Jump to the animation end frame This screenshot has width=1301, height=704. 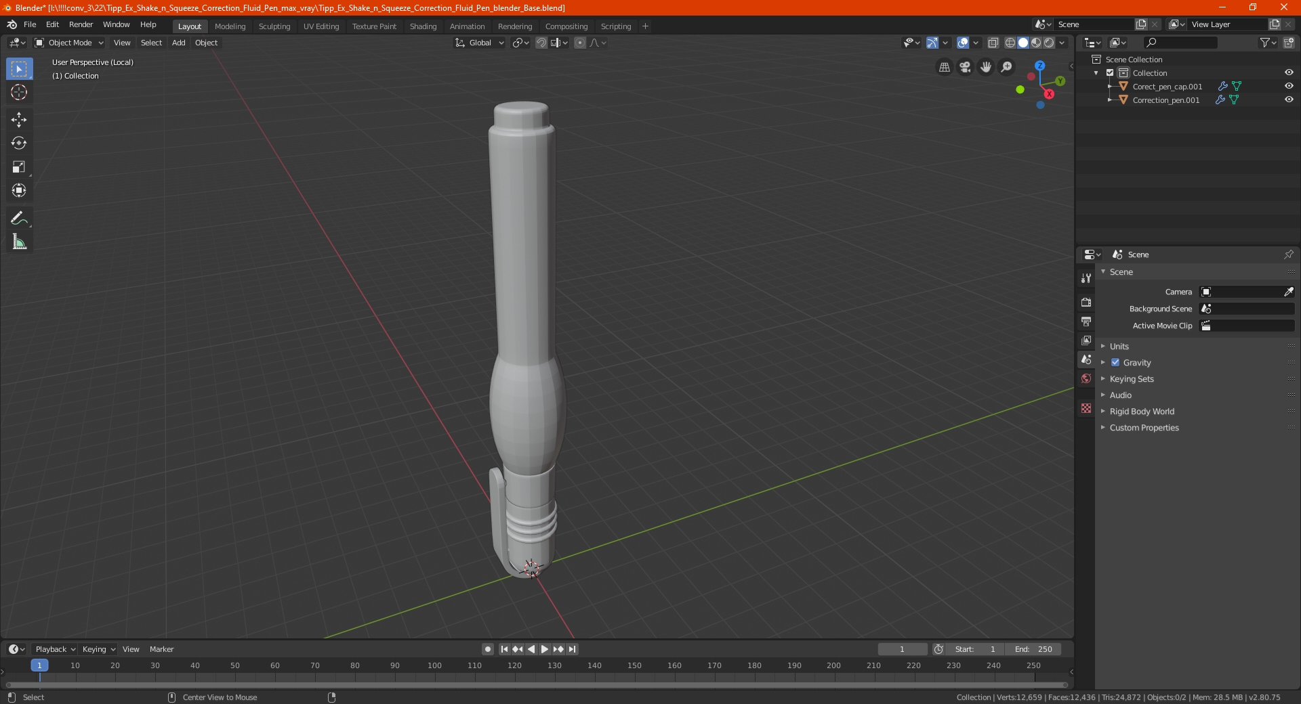(x=573, y=649)
